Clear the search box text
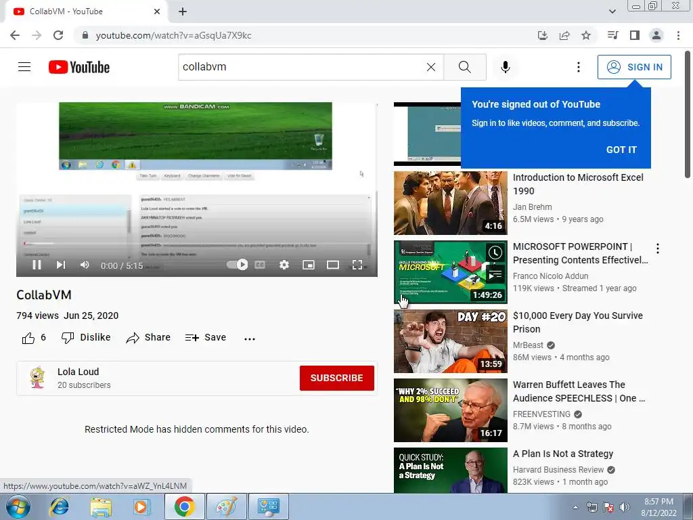Screen dimensions: 693x520 coord(431,67)
